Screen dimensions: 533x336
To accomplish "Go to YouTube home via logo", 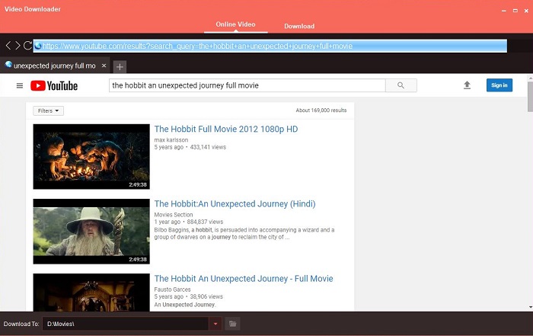I will pos(53,85).
